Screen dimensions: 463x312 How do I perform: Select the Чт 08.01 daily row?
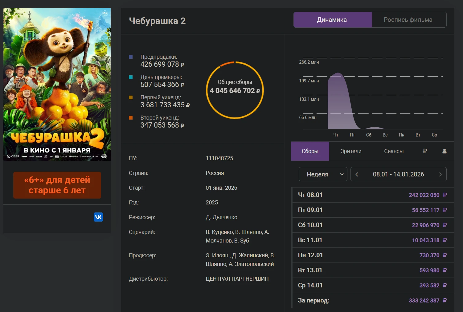point(372,195)
